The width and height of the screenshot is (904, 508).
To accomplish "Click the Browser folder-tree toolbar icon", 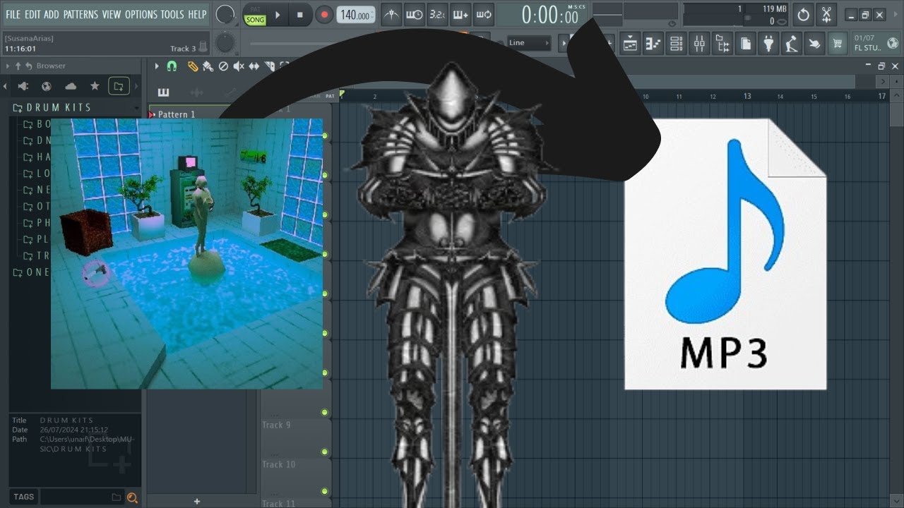I will [722, 44].
